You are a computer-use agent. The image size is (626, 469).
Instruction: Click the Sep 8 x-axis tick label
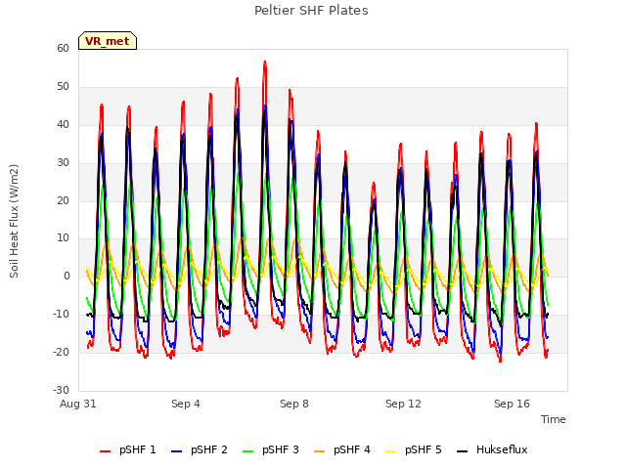294,404
